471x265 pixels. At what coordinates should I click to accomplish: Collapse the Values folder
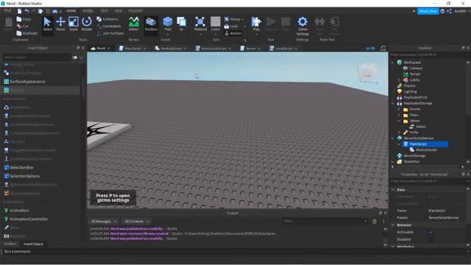click(399, 121)
